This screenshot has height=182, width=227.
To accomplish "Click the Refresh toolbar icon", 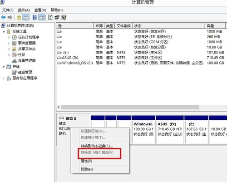I will point(50,17).
